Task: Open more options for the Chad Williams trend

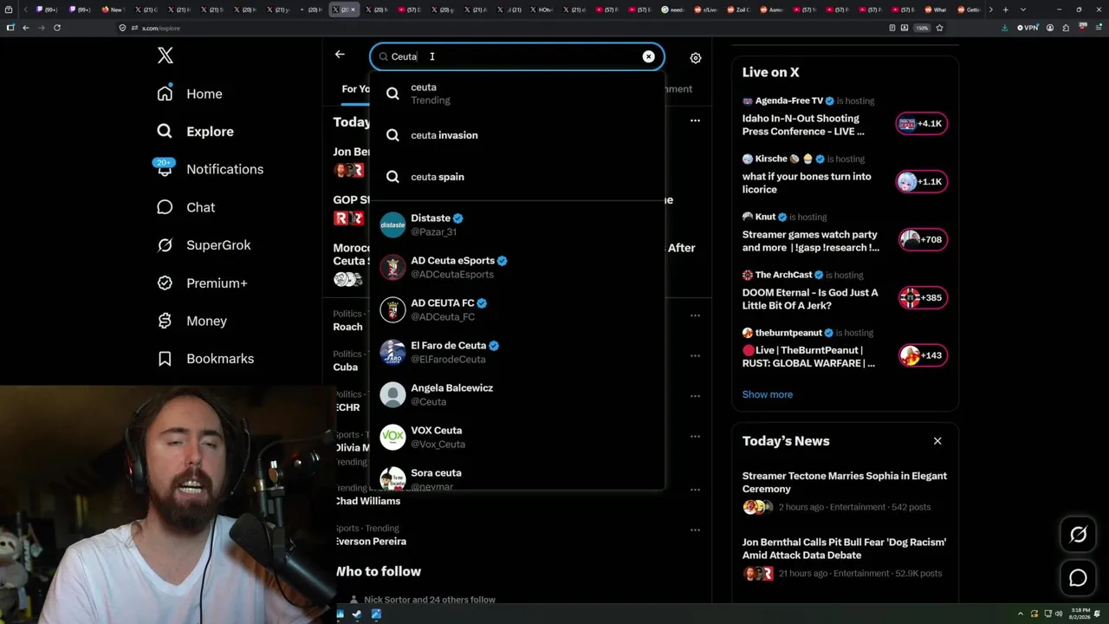Action: (x=695, y=490)
